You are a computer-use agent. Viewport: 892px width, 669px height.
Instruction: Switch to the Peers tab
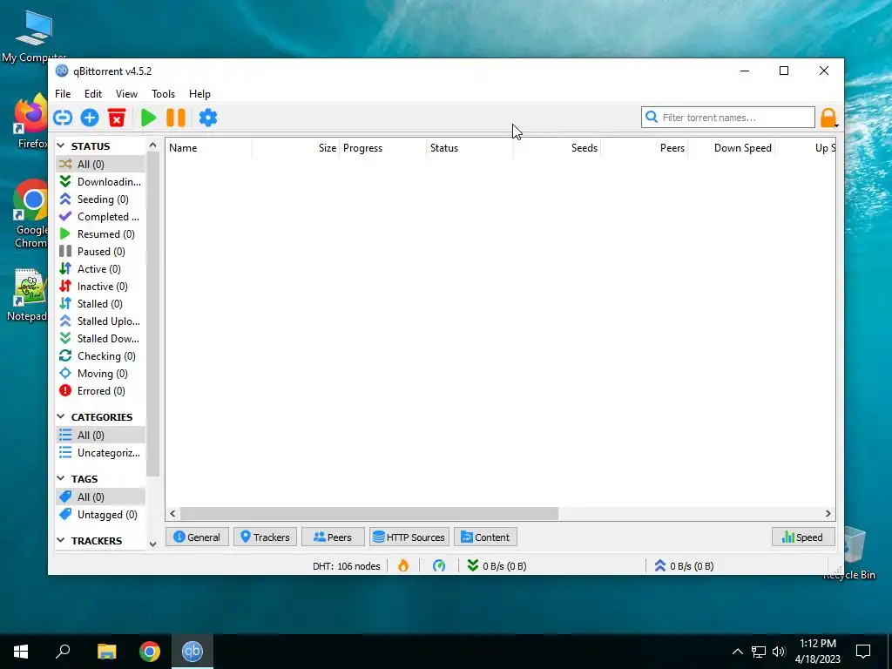coord(333,537)
